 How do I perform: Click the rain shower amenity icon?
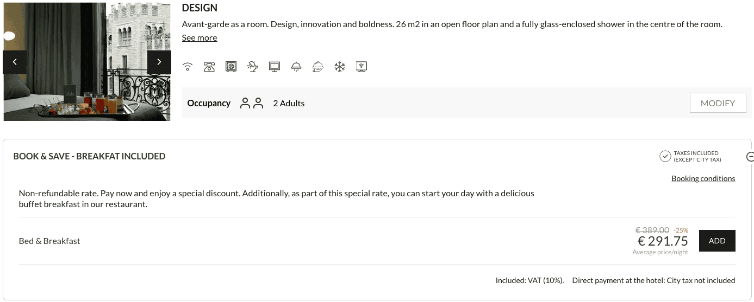point(296,67)
